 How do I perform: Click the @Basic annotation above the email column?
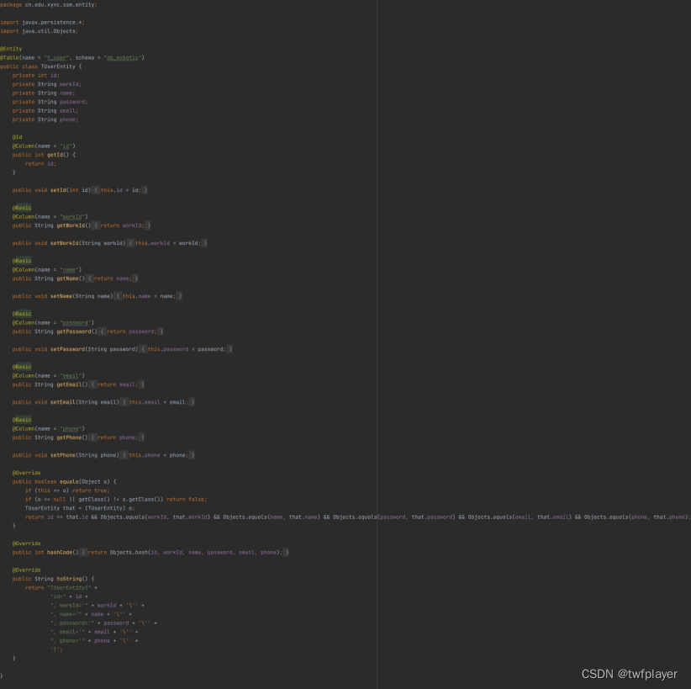coord(22,367)
